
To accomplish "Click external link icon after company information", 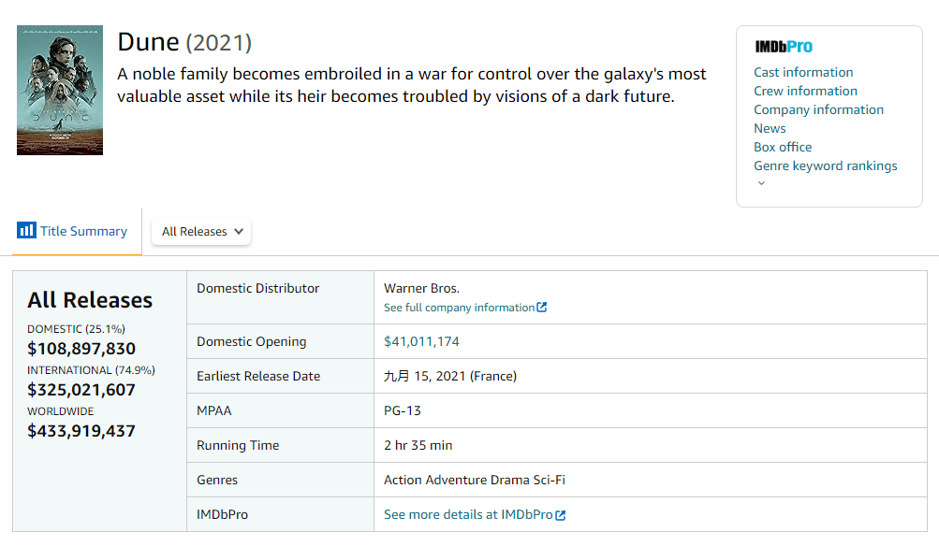I will [542, 308].
